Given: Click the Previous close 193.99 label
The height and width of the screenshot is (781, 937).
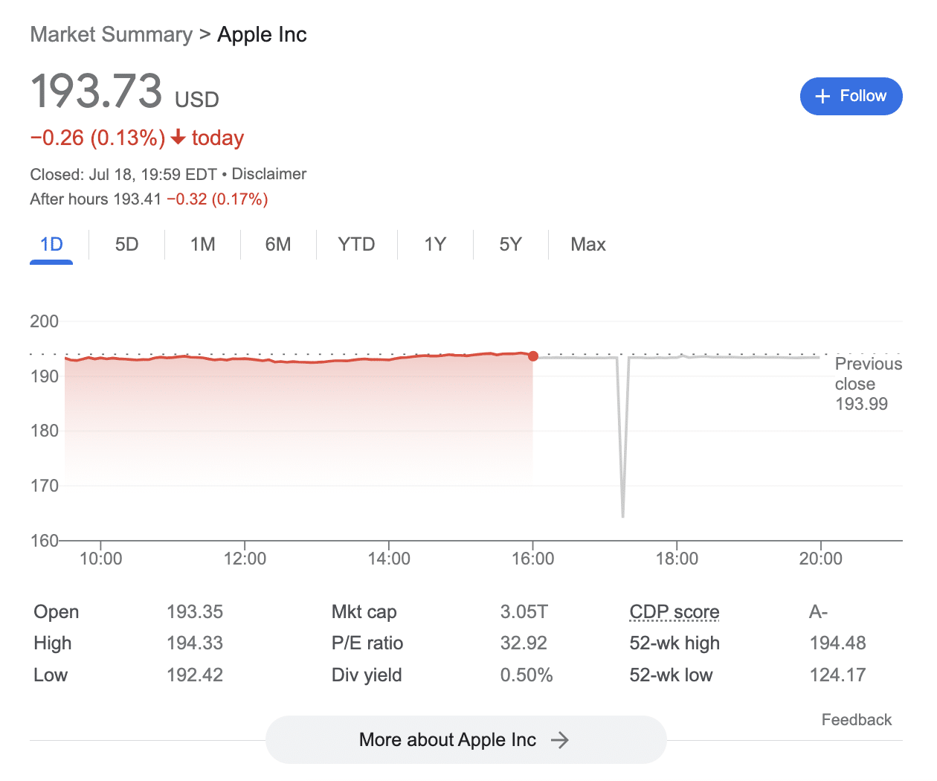Looking at the screenshot, I should (x=868, y=384).
